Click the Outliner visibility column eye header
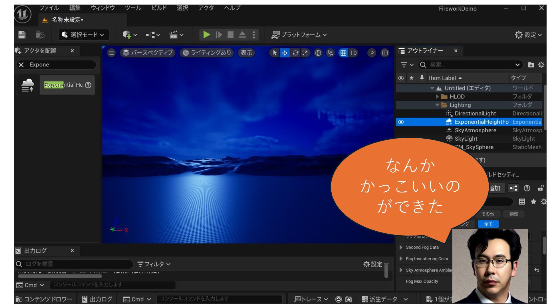The height and width of the screenshot is (308, 548). tap(401, 78)
